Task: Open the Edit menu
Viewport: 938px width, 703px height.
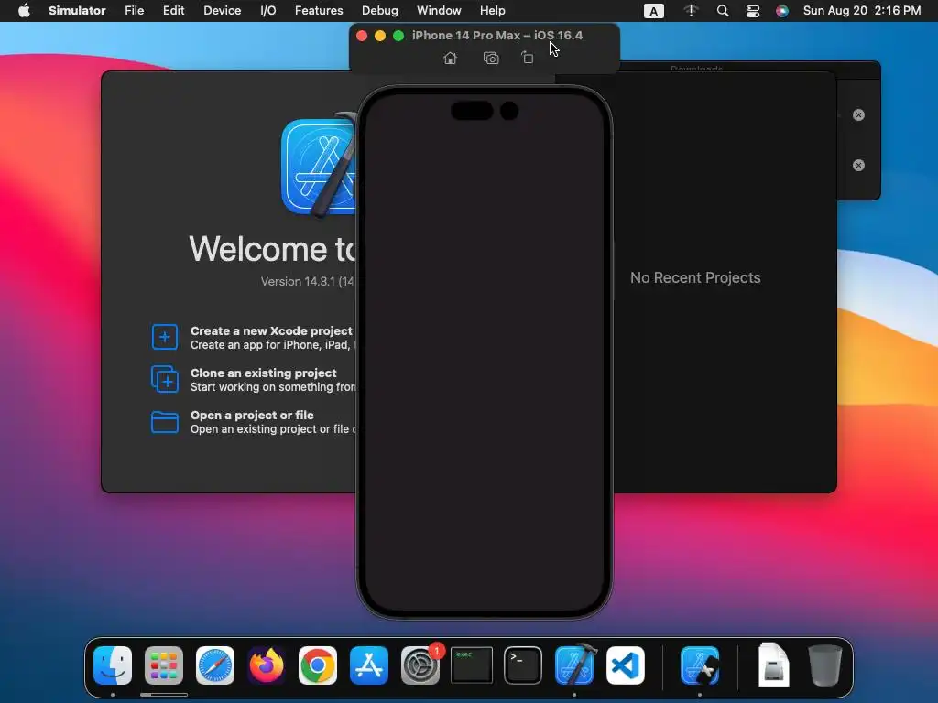Action: tap(173, 11)
